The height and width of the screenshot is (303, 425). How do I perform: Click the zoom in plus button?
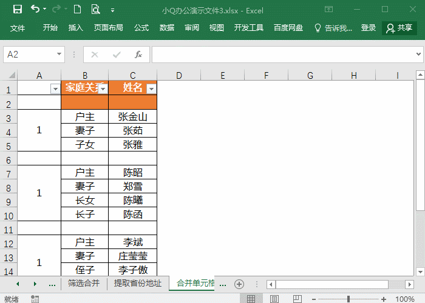384,299
